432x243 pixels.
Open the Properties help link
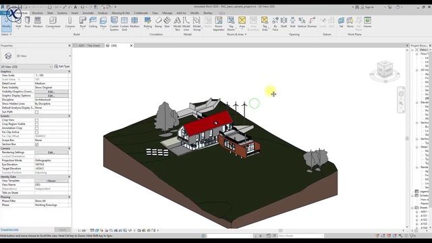pyautogui.click(x=9, y=230)
